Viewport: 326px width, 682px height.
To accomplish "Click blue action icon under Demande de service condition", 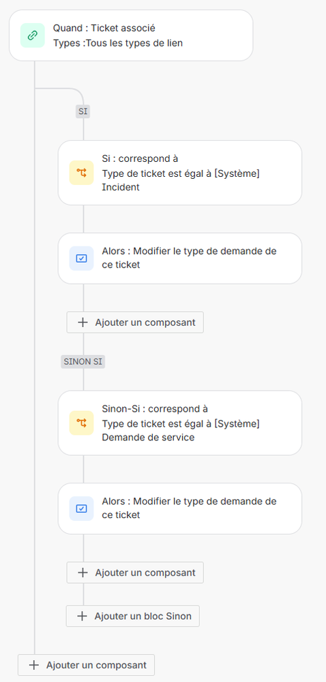I will 81,509.
